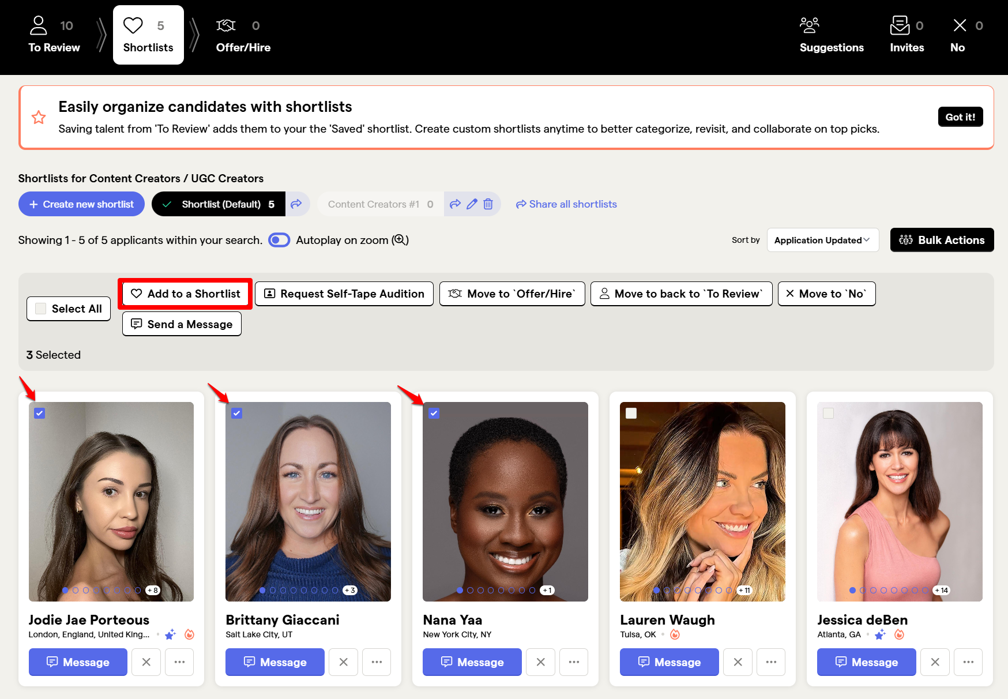Open more options for Jodie Jae Porteous

pyautogui.click(x=179, y=662)
